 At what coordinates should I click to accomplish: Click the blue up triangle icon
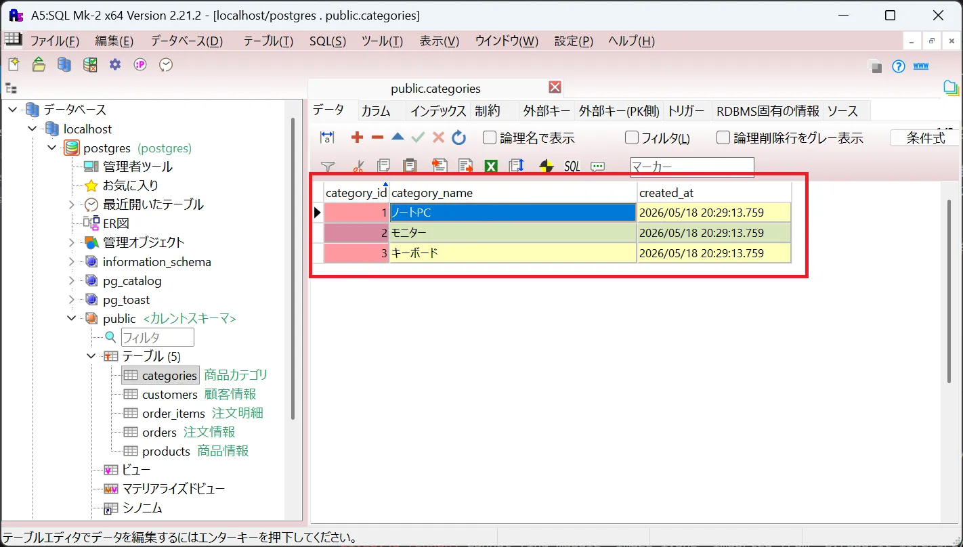(398, 137)
